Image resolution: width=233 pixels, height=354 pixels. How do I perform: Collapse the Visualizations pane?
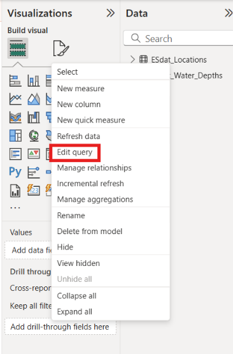click(x=110, y=13)
